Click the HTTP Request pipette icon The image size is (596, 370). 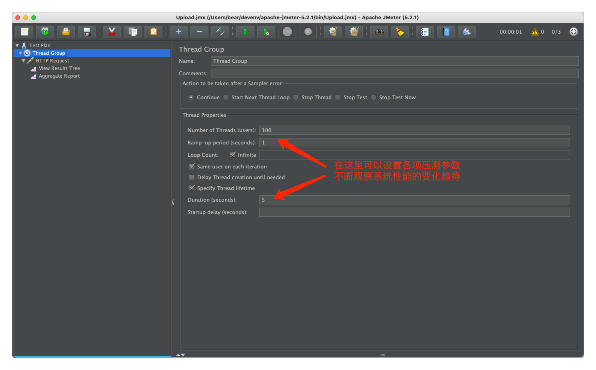click(30, 60)
